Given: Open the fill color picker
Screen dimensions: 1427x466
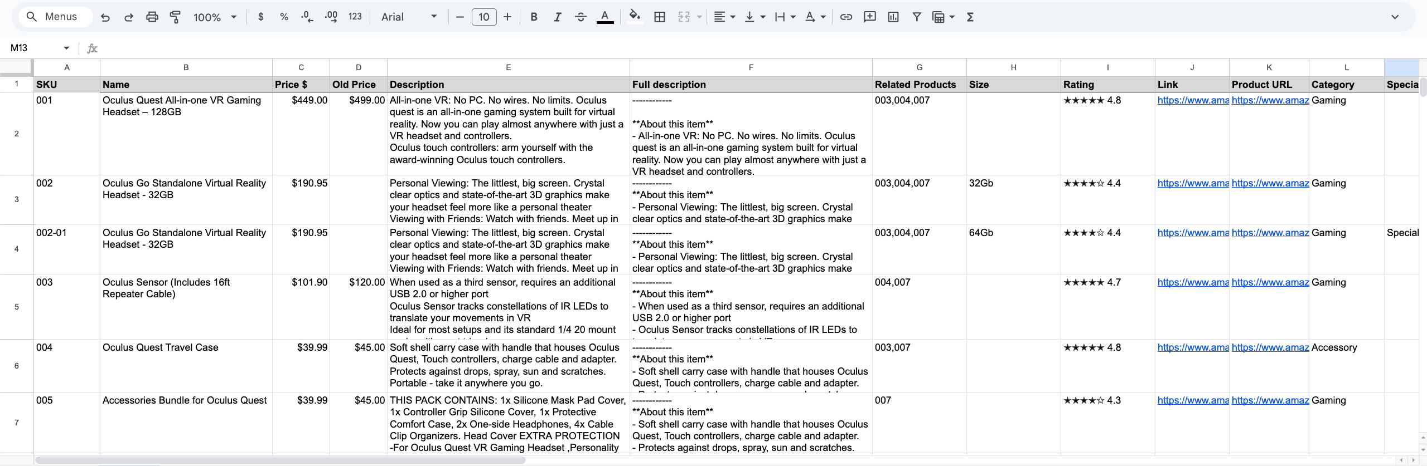Looking at the screenshot, I should [x=635, y=17].
